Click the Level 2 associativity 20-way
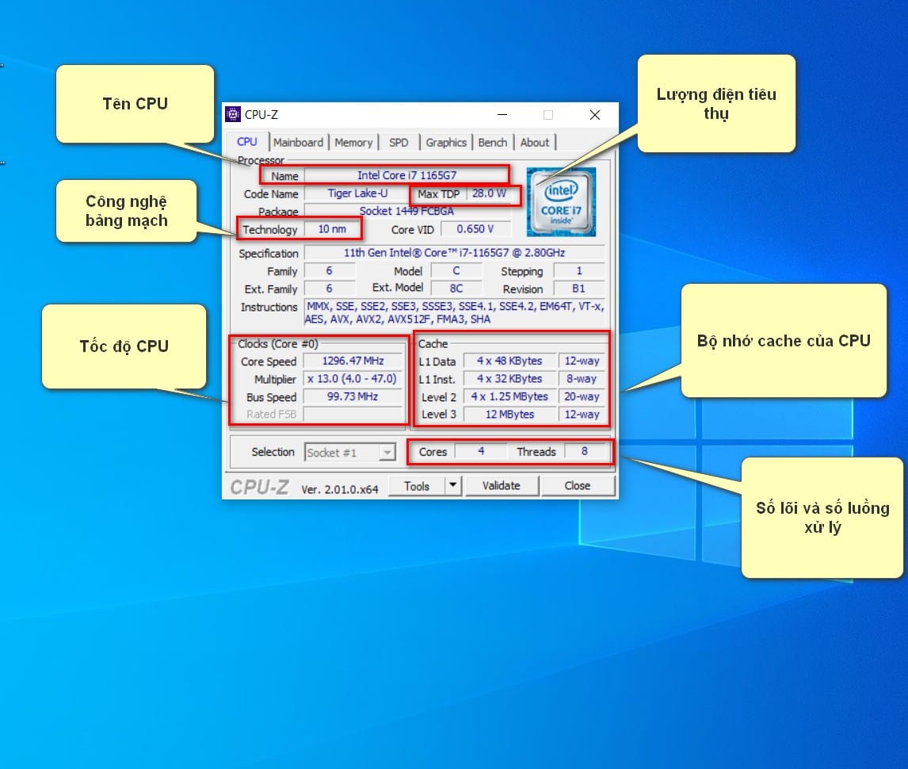908x769 pixels. pyautogui.click(x=582, y=396)
